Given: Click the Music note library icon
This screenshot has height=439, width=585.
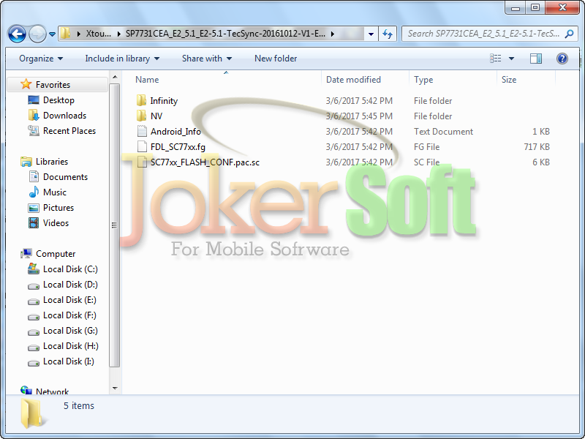Looking at the screenshot, I should pyautogui.click(x=34, y=192).
